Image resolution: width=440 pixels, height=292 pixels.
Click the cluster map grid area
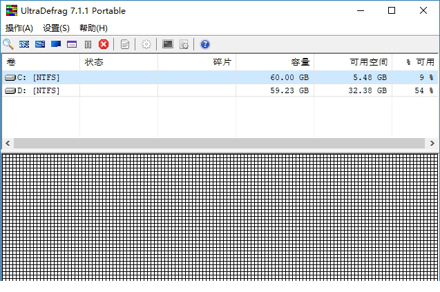(220, 217)
